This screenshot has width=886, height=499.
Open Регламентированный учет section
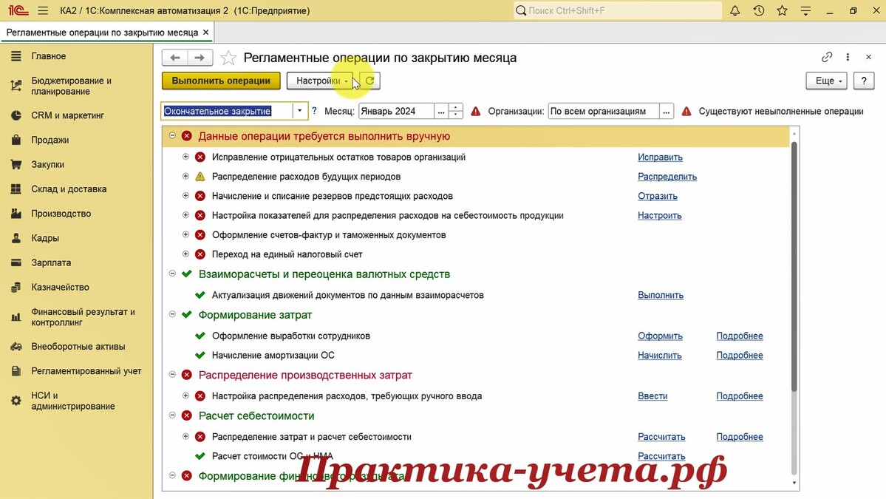coord(76,371)
